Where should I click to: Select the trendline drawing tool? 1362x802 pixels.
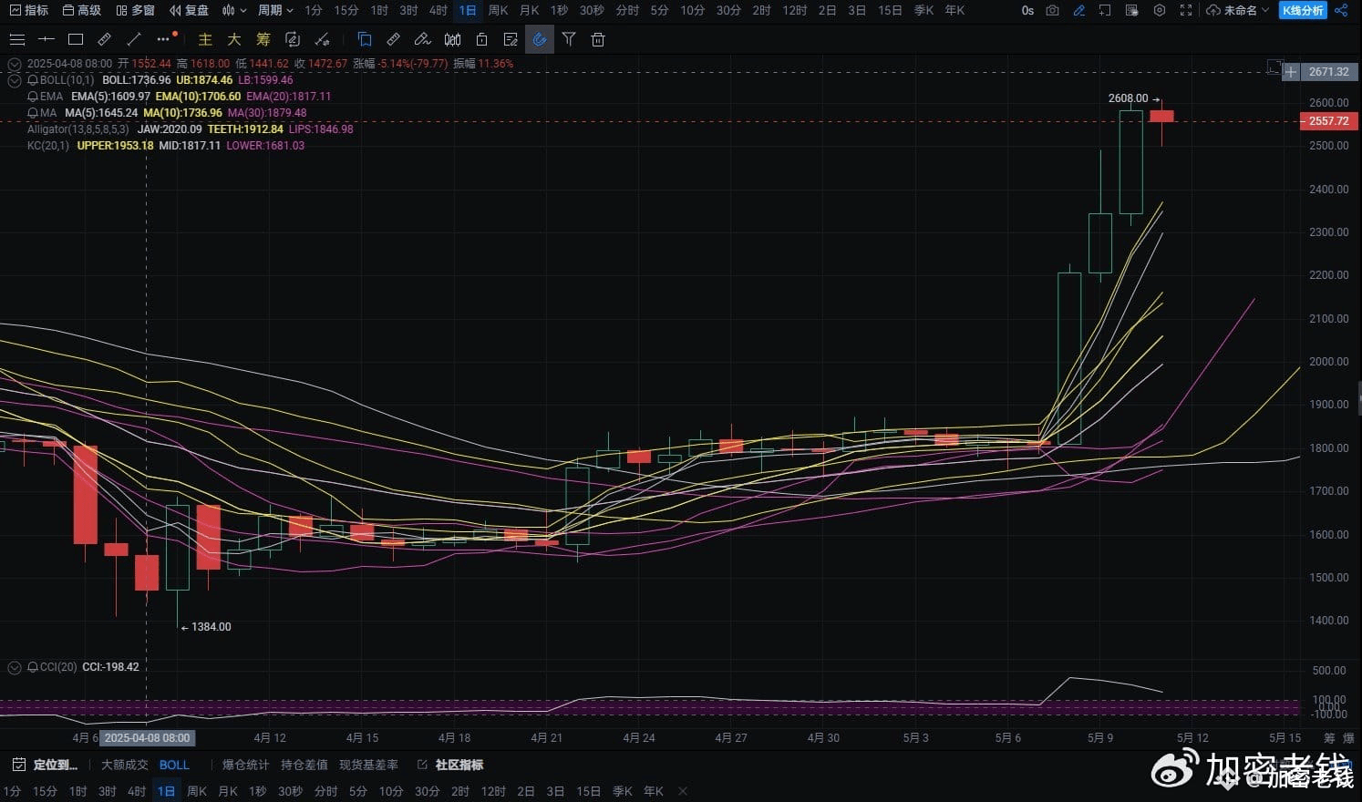tap(133, 39)
